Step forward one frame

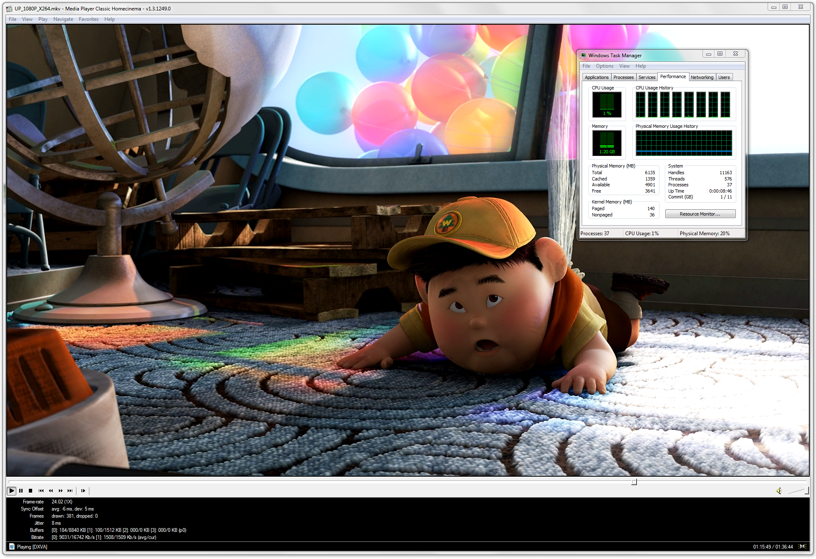point(83,490)
